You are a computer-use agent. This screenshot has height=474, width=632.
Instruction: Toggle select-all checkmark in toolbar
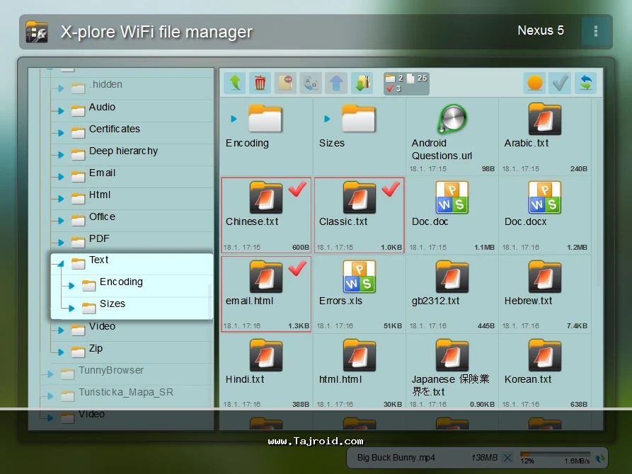pos(560,83)
